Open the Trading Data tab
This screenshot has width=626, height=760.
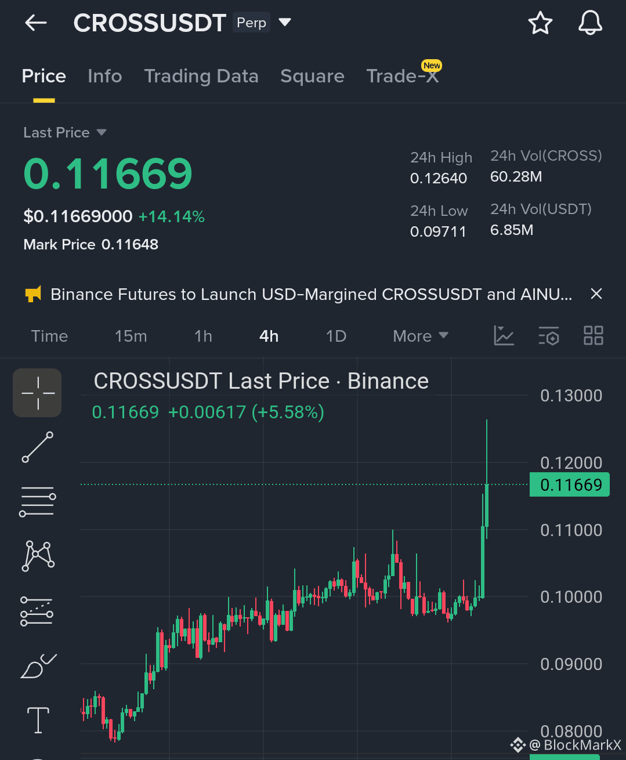pyautogui.click(x=201, y=76)
